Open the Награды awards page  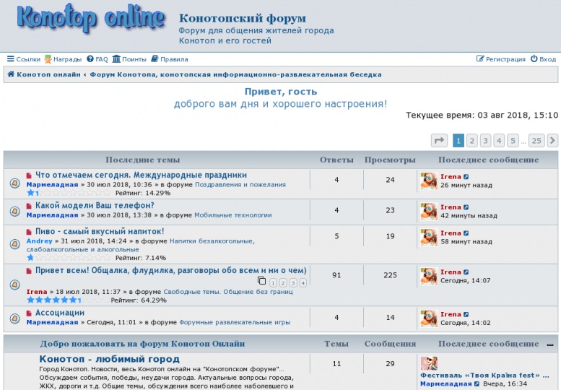tap(63, 59)
